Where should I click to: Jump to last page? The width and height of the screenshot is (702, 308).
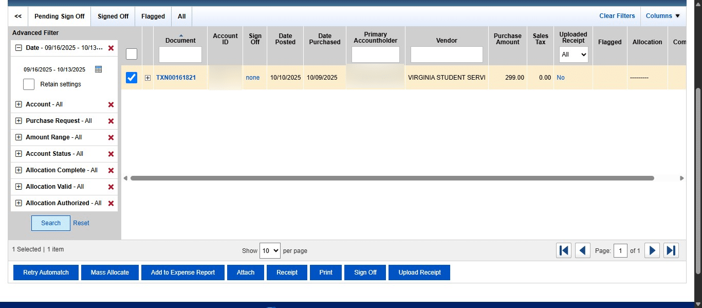point(671,250)
